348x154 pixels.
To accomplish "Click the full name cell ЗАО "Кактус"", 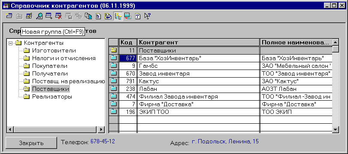I will click(296, 81).
